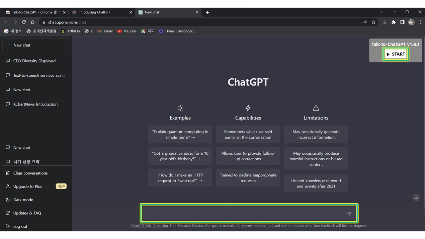
Task: Click the START button in Talk-to-ChatGPT panel
Action: coord(395,54)
